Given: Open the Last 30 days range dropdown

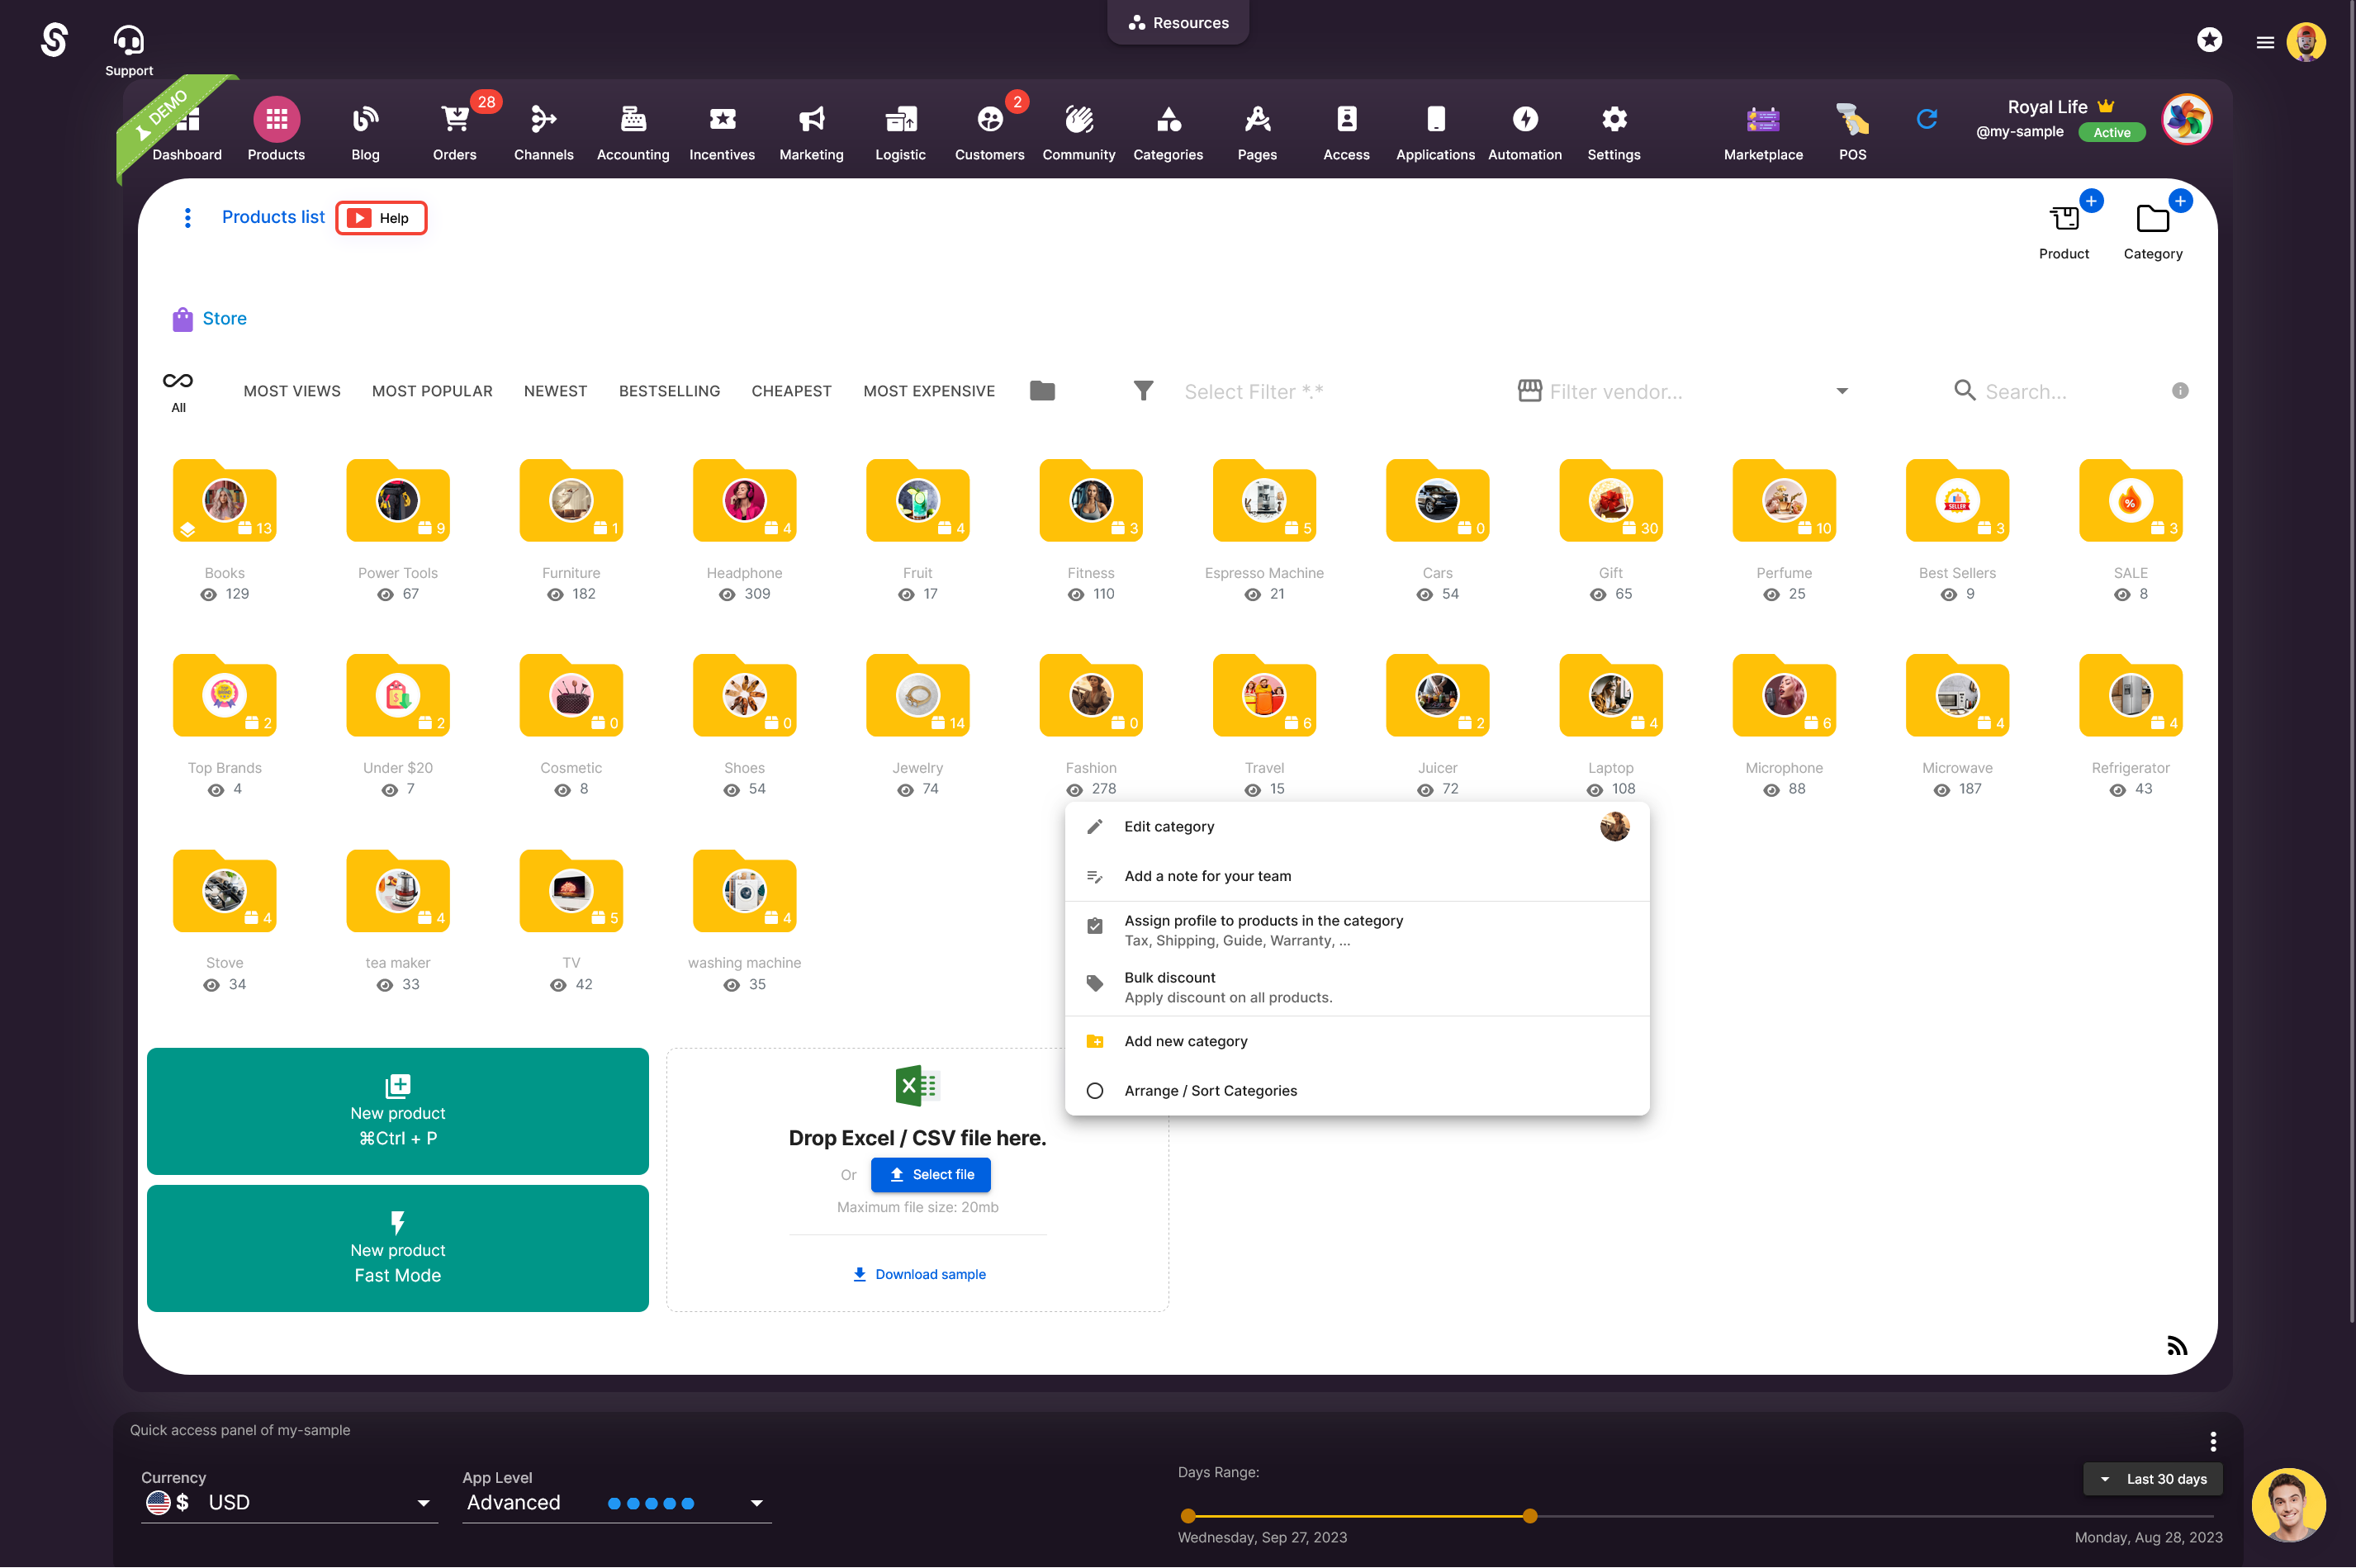Looking at the screenshot, I should 2152,1479.
